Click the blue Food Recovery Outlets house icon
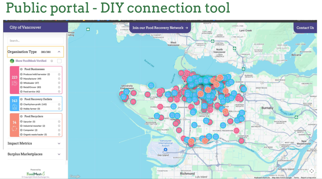The image size is (322, 179). click(14, 107)
